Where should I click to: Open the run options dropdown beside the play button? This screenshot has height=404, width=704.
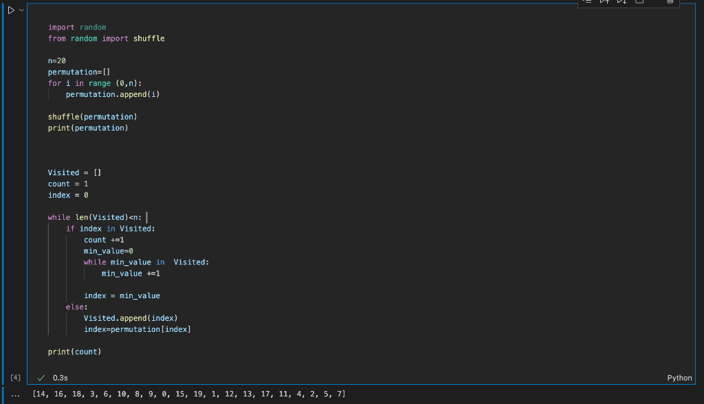click(x=20, y=10)
